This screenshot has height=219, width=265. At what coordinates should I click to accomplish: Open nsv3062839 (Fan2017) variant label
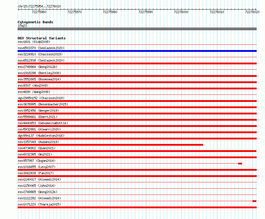tap(36, 173)
